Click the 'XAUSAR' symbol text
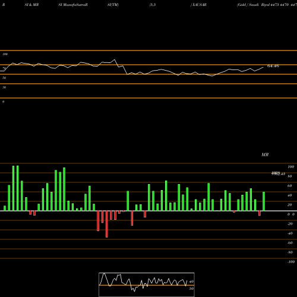 [x=199, y=5]
